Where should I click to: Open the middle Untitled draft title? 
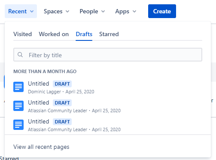39,102
